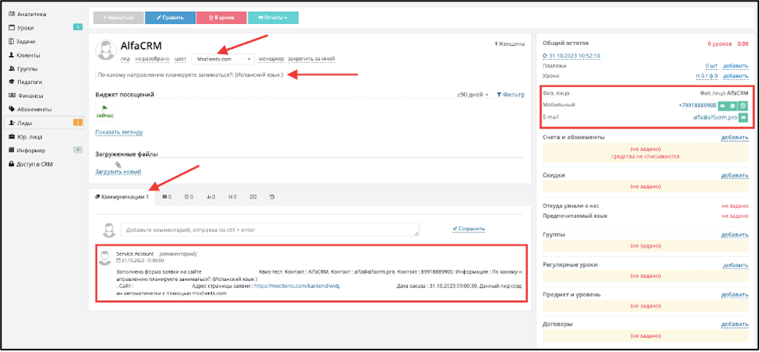Click Загрузить новый file link
Screen dimensions: 760x352
click(x=118, y=172)
